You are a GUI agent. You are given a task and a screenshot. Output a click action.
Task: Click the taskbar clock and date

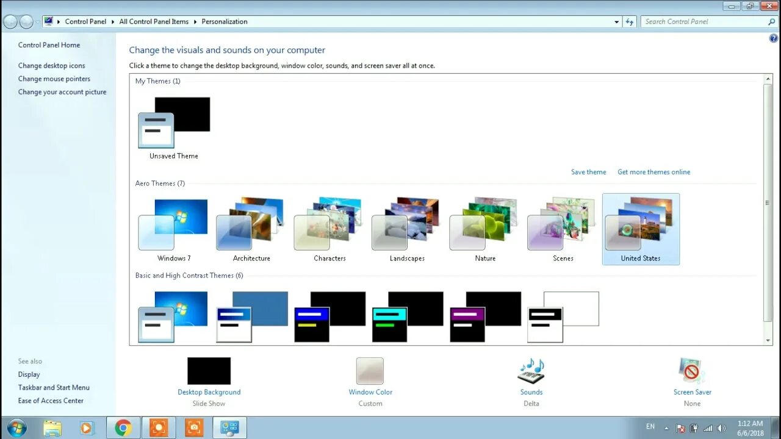[x=750, y=428]
